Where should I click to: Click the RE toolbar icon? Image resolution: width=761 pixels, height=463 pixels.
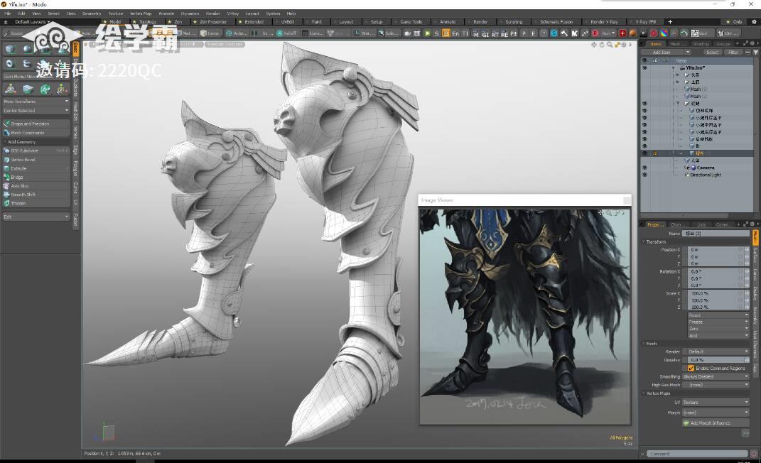pyautogui.click(x=504, y=34)
